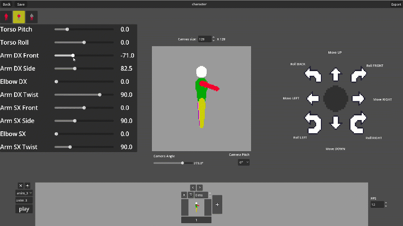Move frame right with the chevron icon
The height and width of the screenshot is (226, 403).
[200, 187]
